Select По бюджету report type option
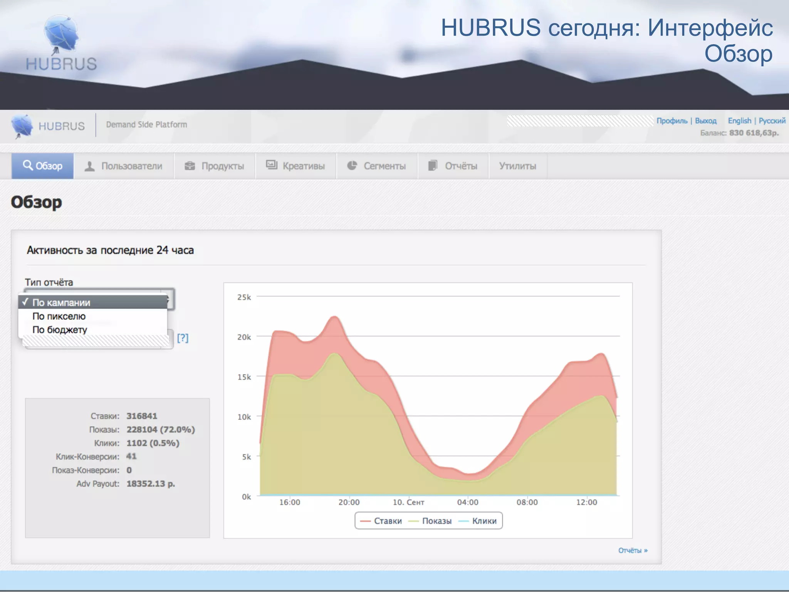The width and height of the screenshot is (789, 592). point(93,330)
